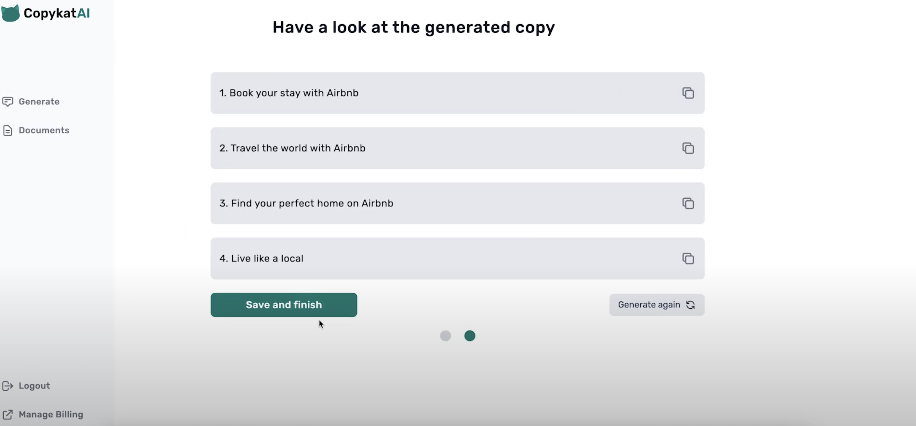
Task: Click the Documents page icon
Action: click(x=7, y=131)
